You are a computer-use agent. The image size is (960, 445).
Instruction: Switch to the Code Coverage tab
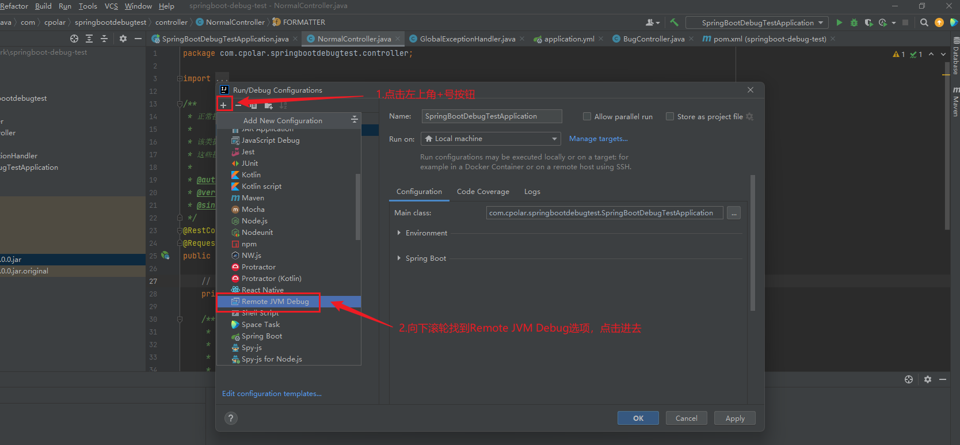pos(483,192)
